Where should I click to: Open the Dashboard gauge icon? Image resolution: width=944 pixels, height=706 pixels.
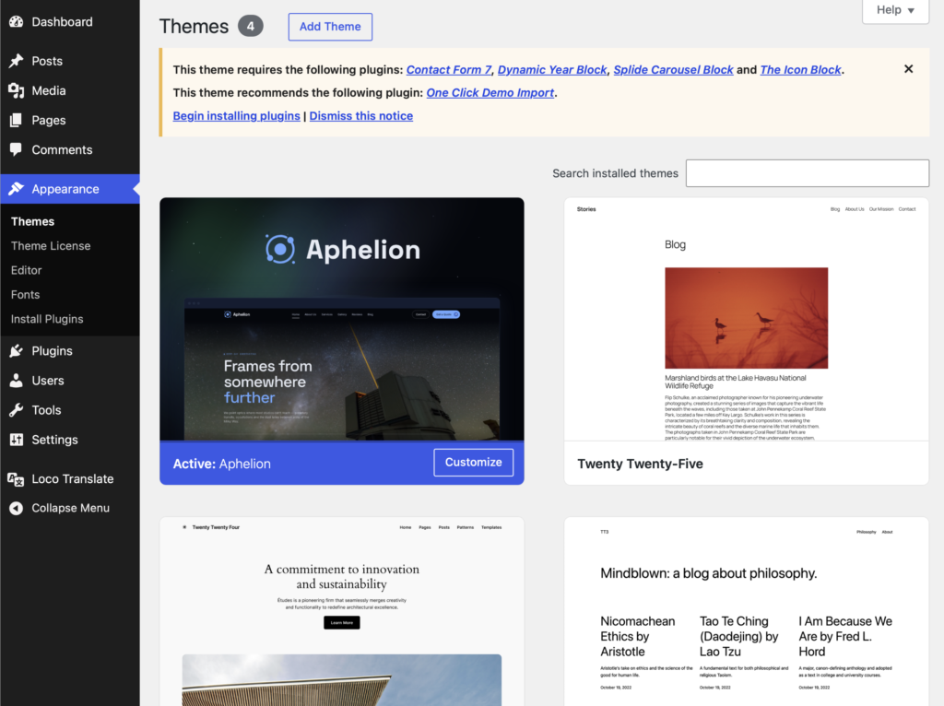click(x=17, y=22)
